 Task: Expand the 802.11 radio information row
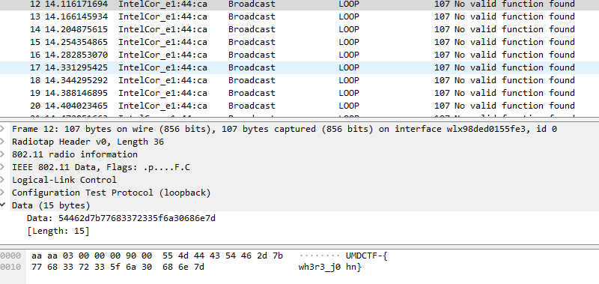click(3, 154)
